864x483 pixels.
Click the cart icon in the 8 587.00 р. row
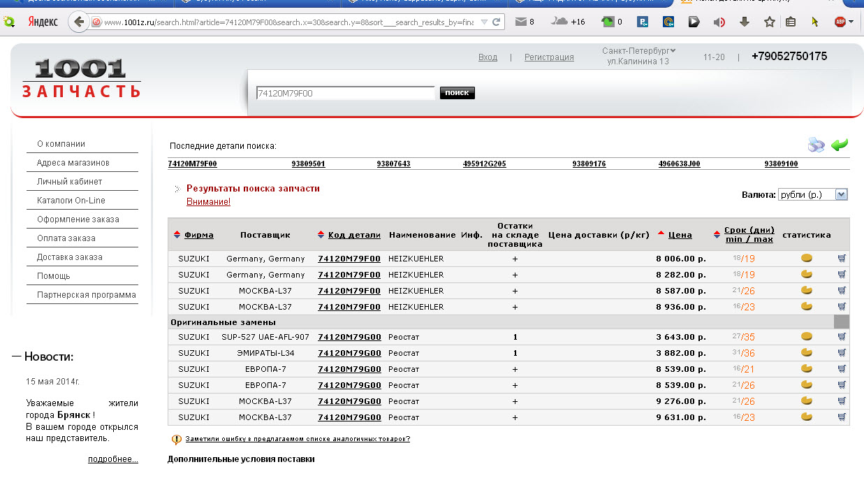point(842,291)
